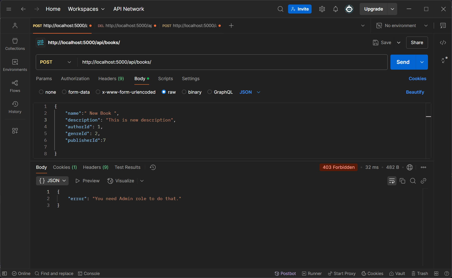Open the search magnifier in header

coord(281,9)
